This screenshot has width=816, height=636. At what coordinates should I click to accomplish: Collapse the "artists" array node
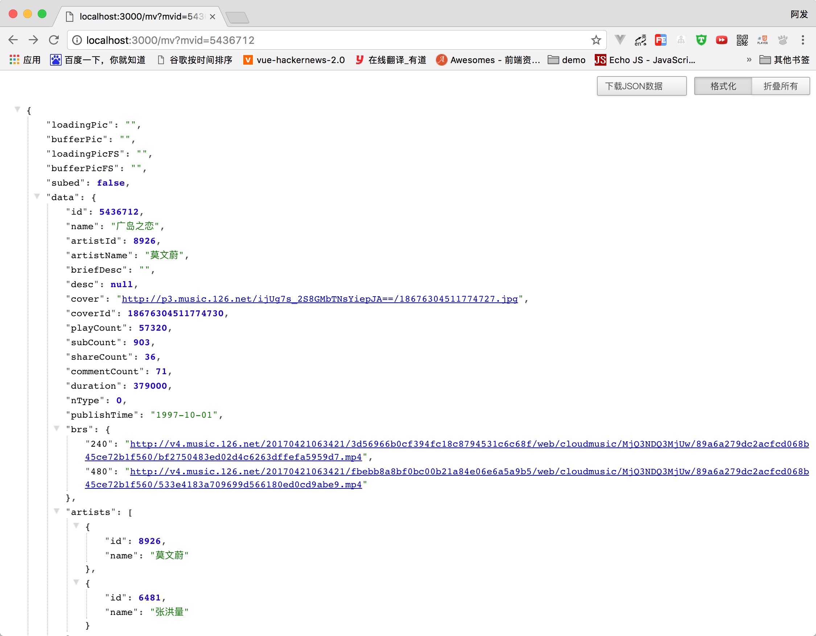[57, 511]
